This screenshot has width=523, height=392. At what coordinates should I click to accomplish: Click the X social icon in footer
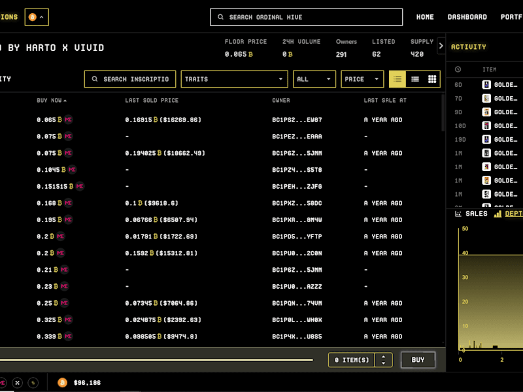point(18,383)
